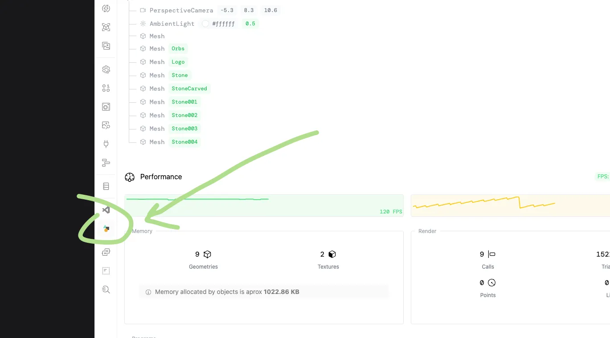Click the camera position value 8.3
This screenshot has width=610, height=338.
click(249, 10)
